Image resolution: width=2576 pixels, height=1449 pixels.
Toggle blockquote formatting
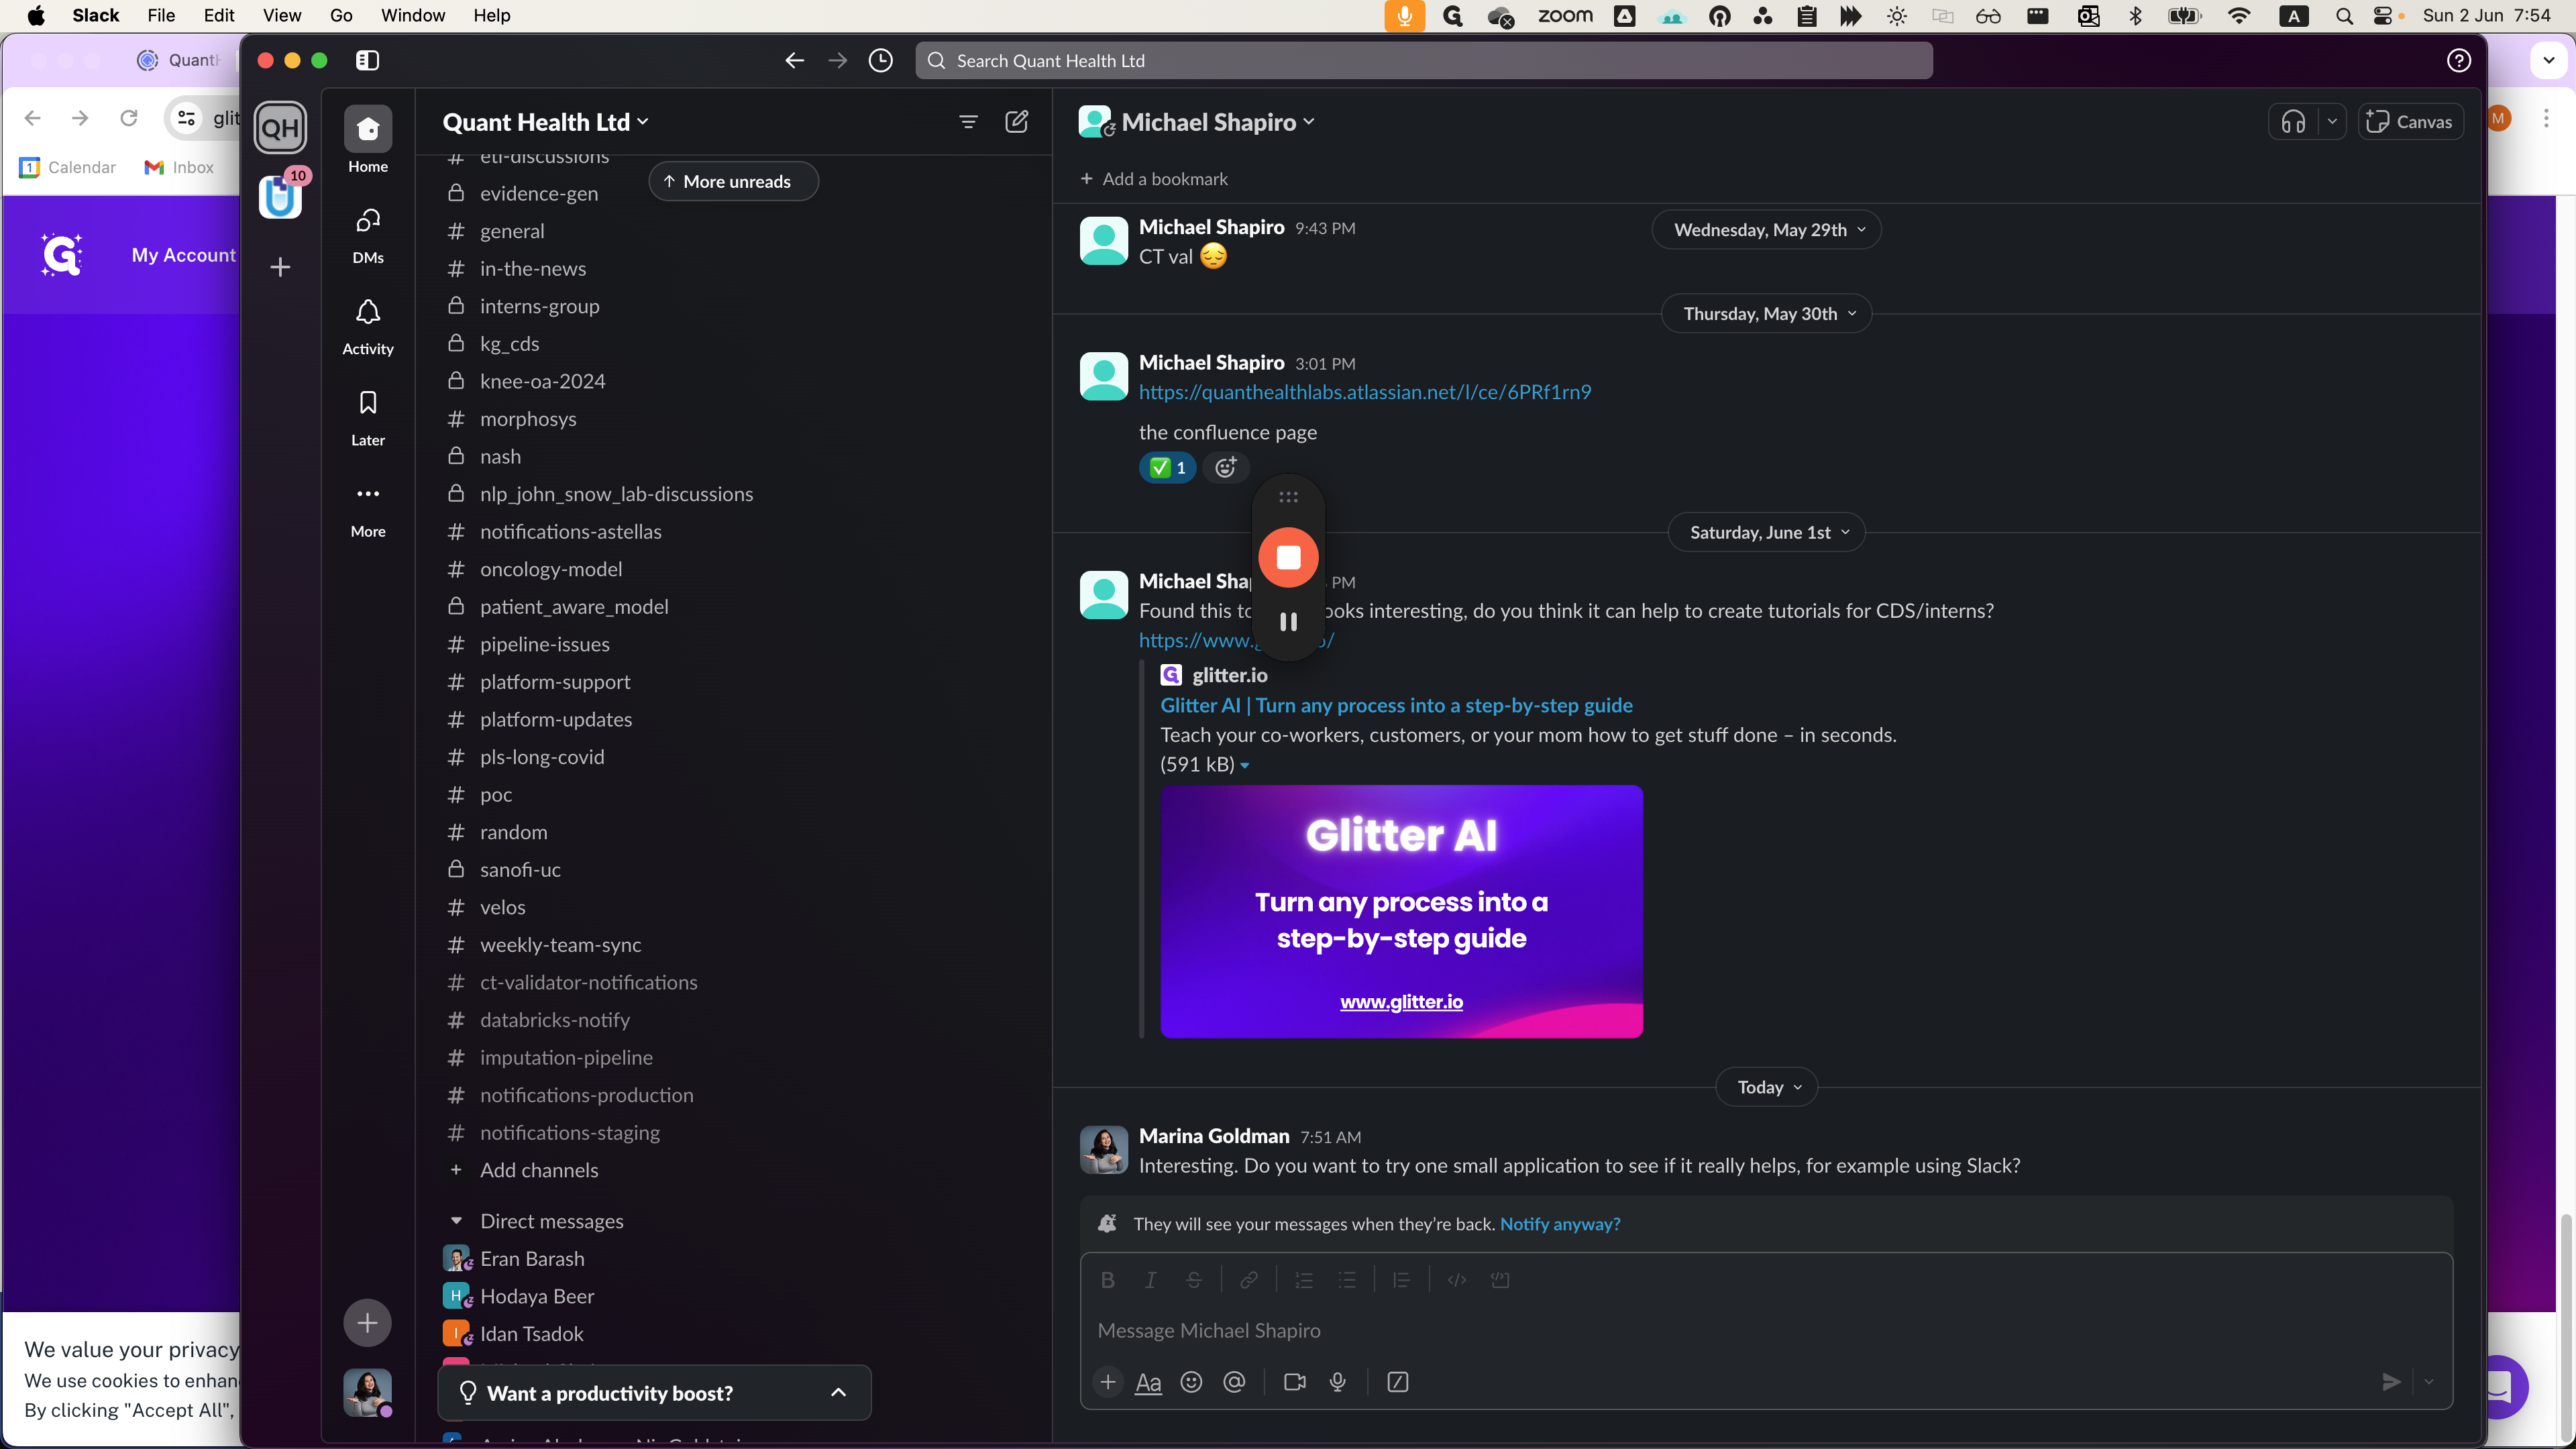point(1401,1280)
